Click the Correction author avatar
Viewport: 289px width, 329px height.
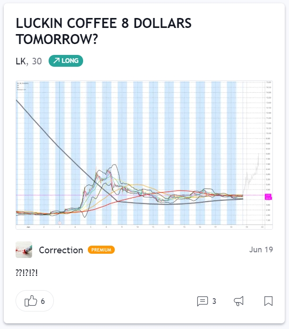(x=24, y=250)
